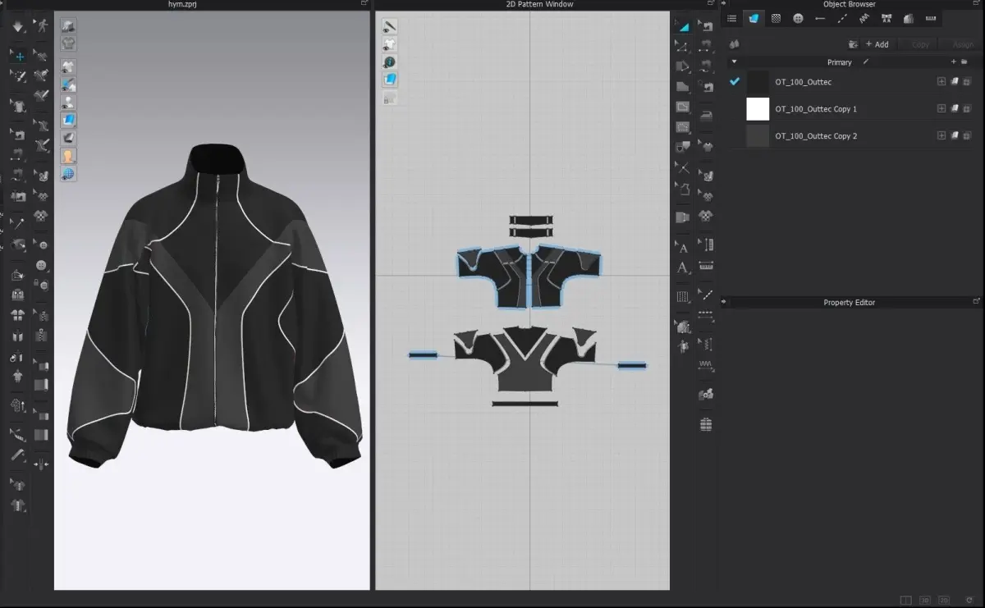
Task: Select the Check Sewing Length tool
Action: [706, 87]
